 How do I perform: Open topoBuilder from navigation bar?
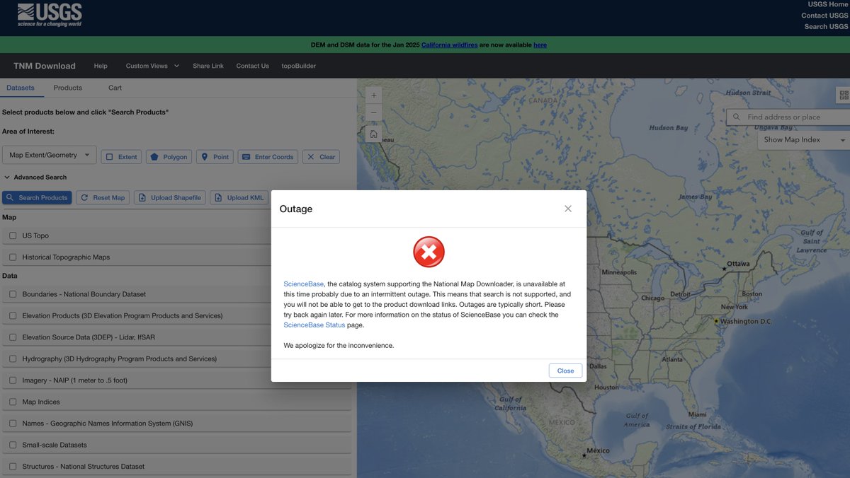[x=299, y=66]
